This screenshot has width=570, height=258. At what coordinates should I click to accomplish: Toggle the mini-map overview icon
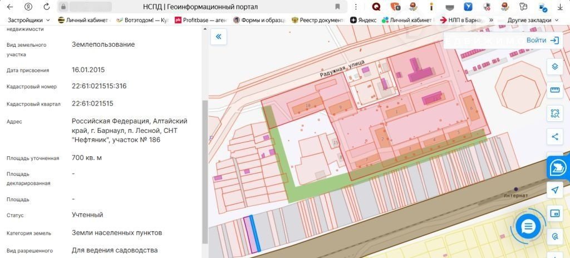(x=554, y=214)
